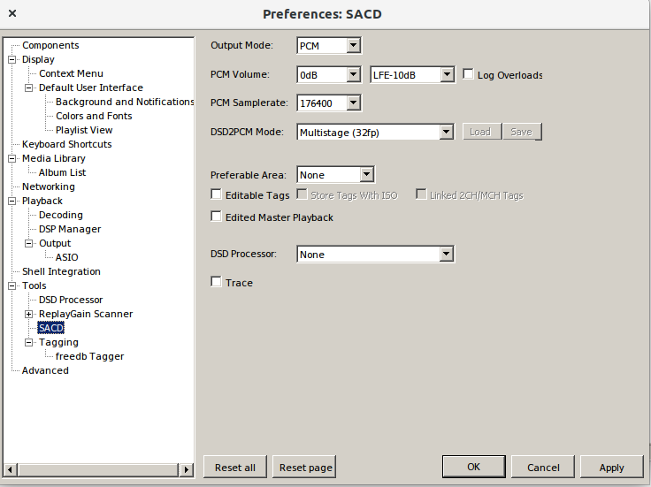The width and height of the screenshot is (651, 487).
Task: Open the Advanced page
Action: tap(45, 370)
